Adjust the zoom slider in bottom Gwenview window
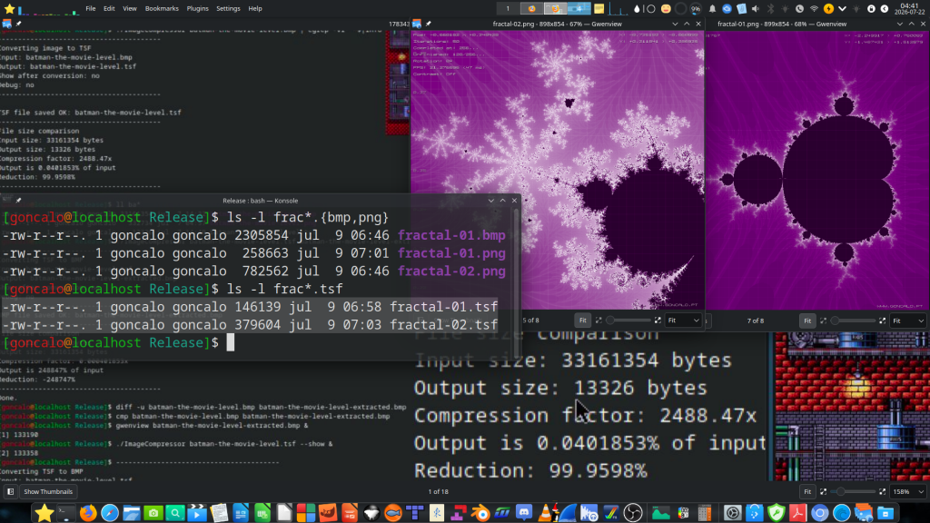930x523 pixels. (854, 491)
